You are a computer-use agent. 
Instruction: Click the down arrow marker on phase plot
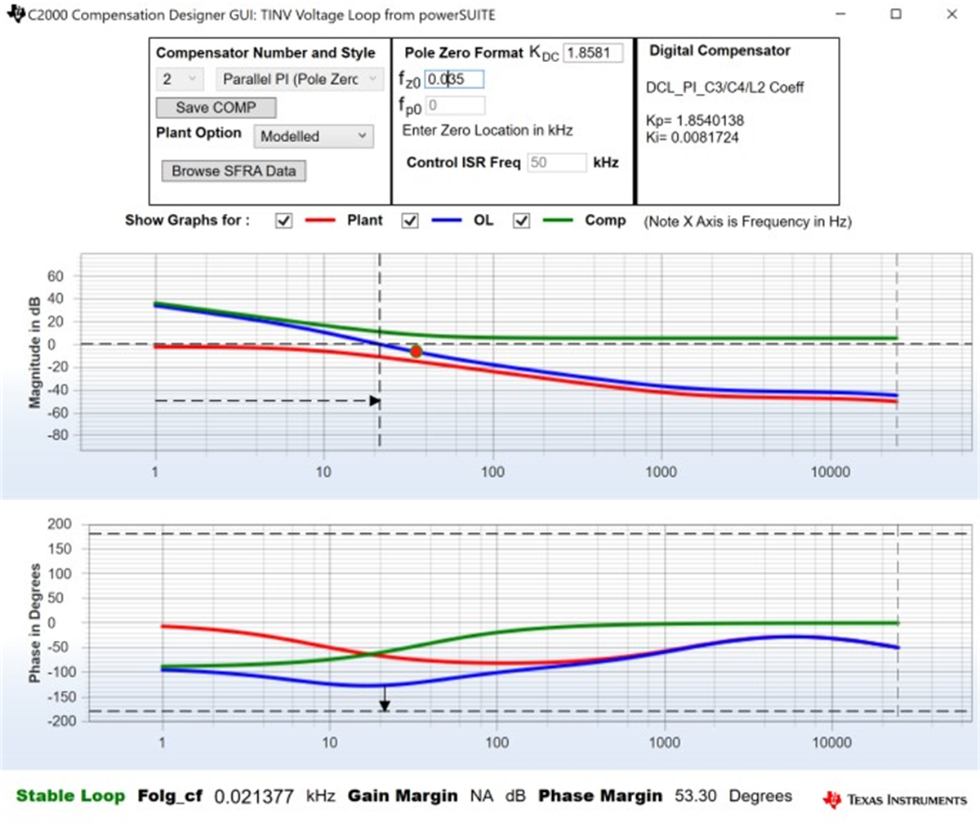[x=385, y=705]
